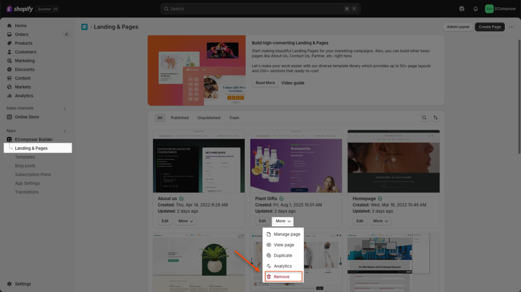
Task: Click the Customers person icon
Action: [x=9, y=52]
